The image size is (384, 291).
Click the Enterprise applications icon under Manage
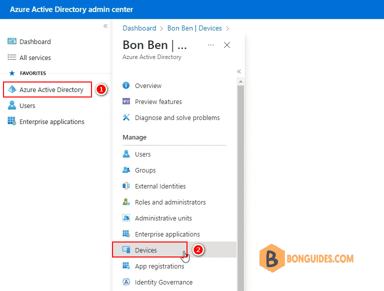126,233
